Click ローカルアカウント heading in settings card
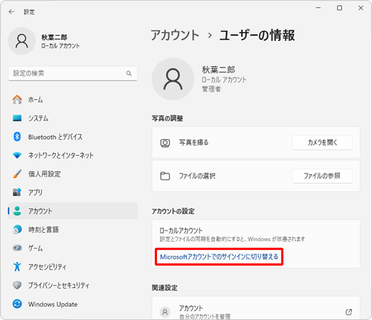The height and width of the screenshot is (320, 372). pos(181,231)
